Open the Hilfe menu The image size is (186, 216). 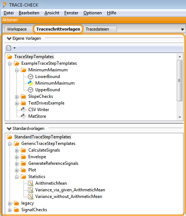(112, 13)
